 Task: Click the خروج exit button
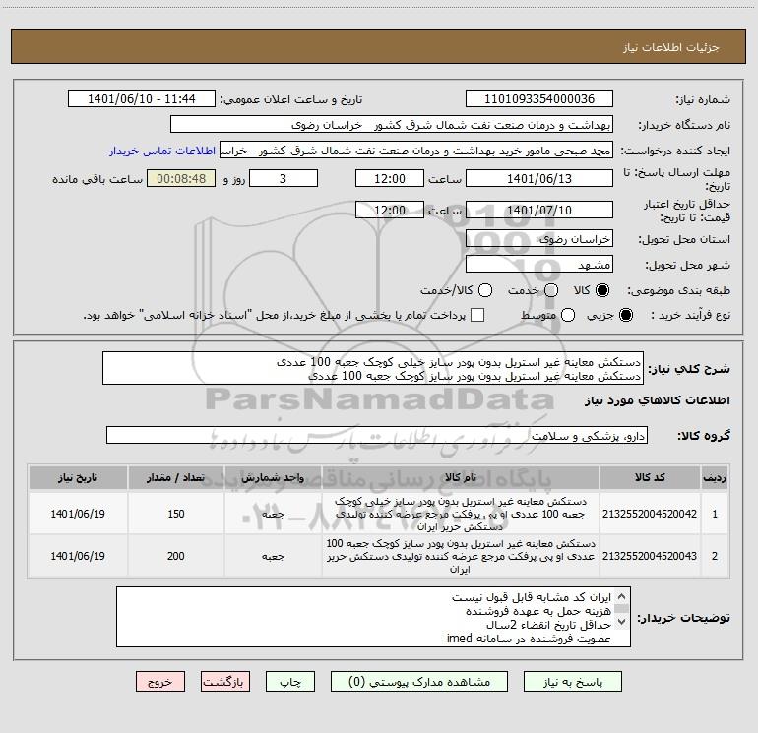[160, 681]
